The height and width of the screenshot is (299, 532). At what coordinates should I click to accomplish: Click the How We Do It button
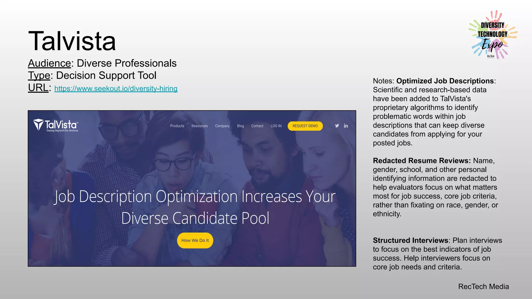click(x=195, y=240)
